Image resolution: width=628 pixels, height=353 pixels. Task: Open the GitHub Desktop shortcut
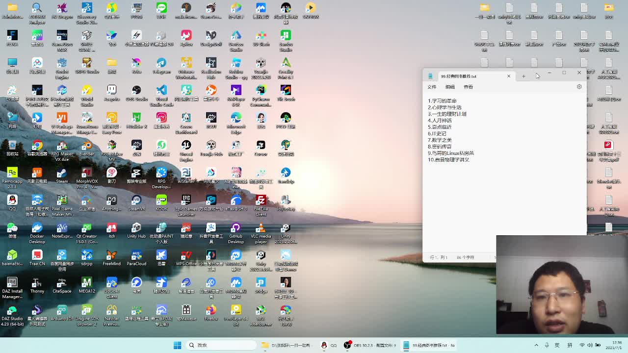point(236,228)
